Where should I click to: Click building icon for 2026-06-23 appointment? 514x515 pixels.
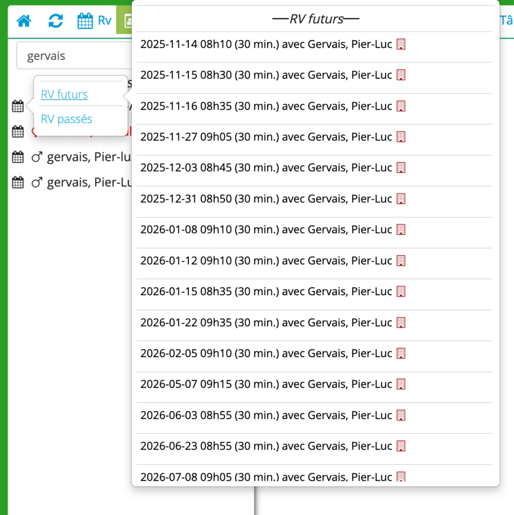pyautogui.click(x=401, y=446)
